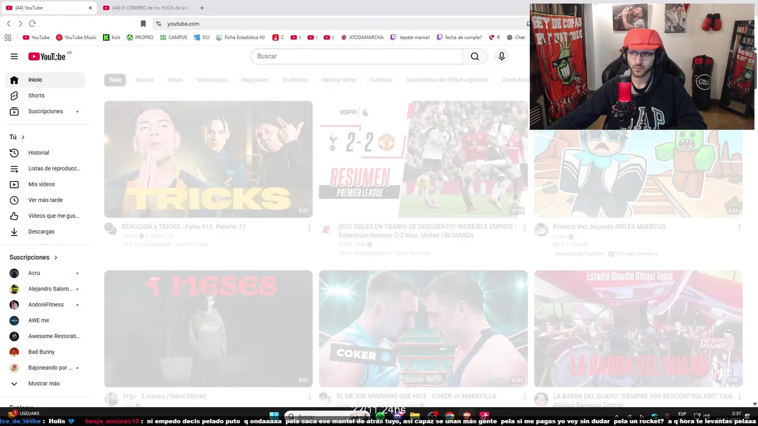The height and width of the screenshot is (426, 758).
Task: Go to Inicio in the sidebar
Action: click(45, 80)
